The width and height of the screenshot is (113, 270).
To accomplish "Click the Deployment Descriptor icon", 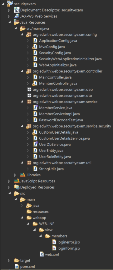I will [17, 10].
